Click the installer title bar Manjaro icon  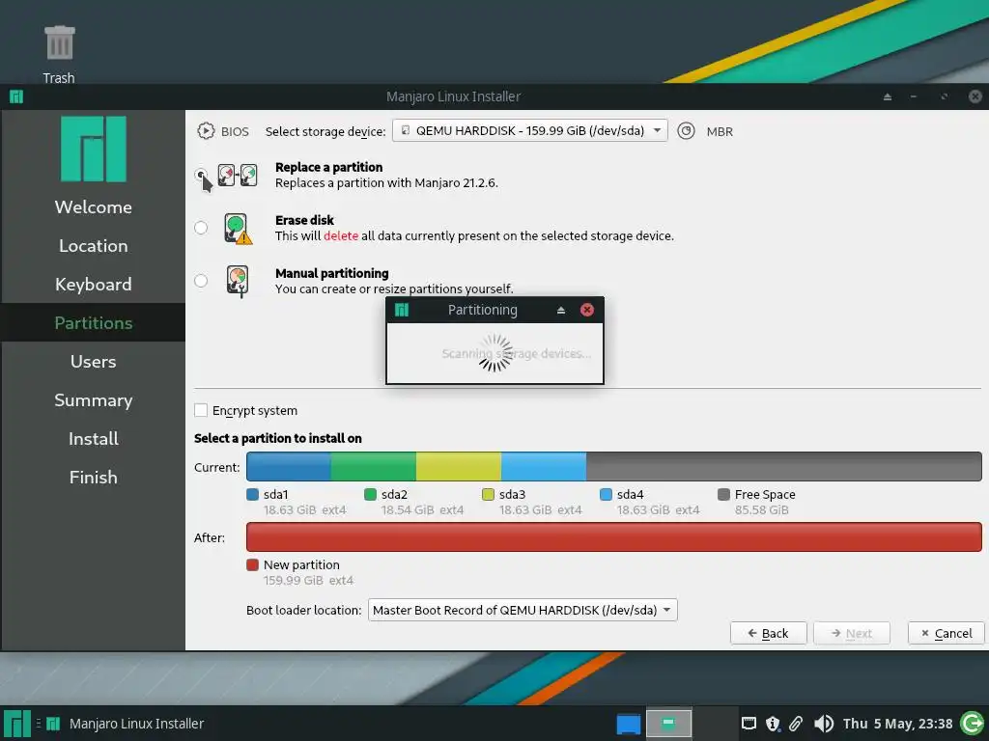pyautogui.click(x=16, y=96)
